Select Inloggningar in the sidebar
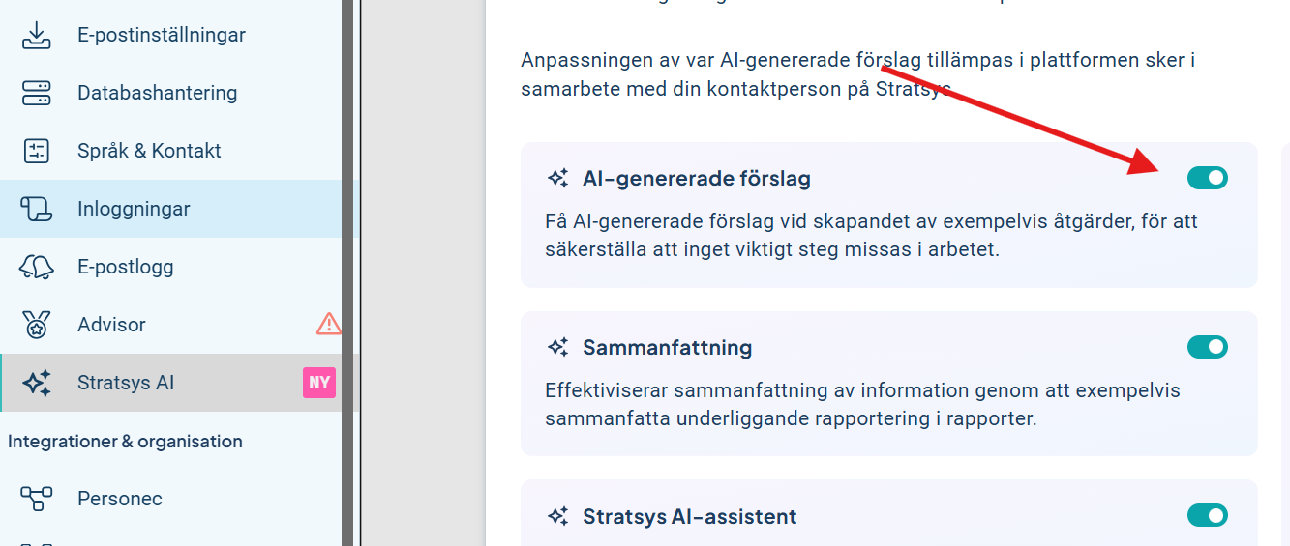This screenshot has width=1290, height=546. coord(134,209)
